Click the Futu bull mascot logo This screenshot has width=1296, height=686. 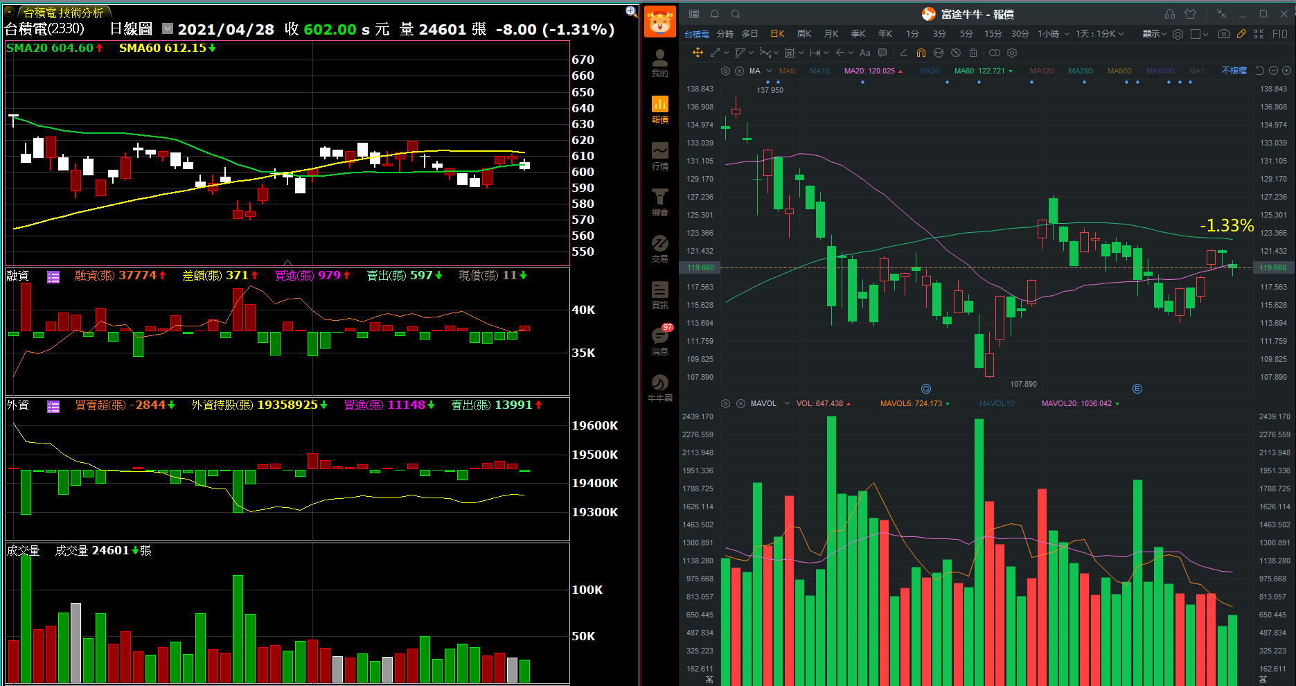click(660, 21)
